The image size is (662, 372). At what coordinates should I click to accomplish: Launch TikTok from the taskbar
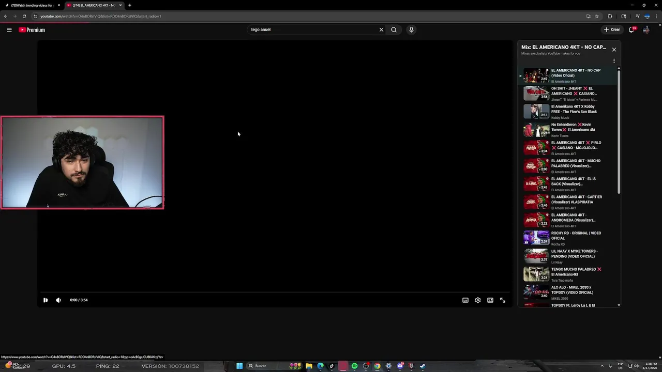coord(332,366)
